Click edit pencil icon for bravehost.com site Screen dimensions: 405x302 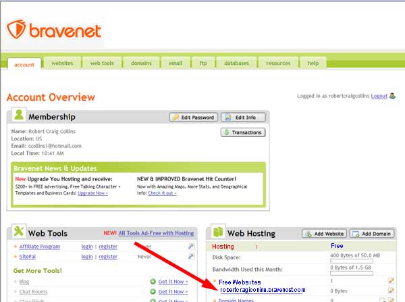(x=391, y=291)
